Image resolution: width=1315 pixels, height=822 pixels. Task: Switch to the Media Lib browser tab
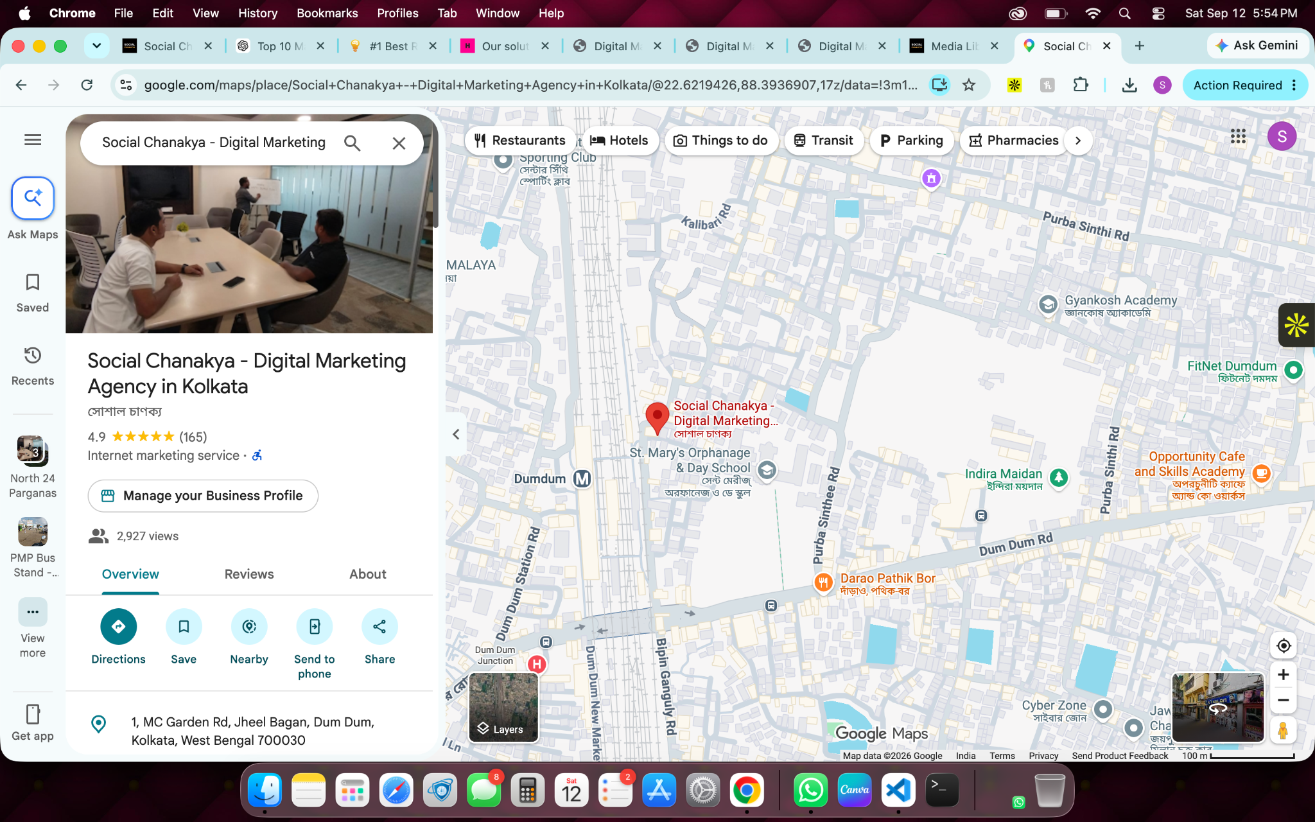click(x=954, y=46)
